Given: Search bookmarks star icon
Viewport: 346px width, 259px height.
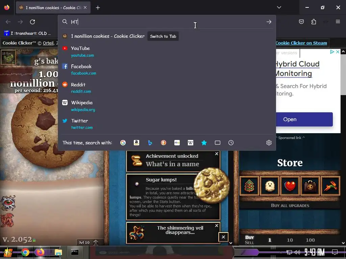Looking at the screenshot, I should point(204,143).
